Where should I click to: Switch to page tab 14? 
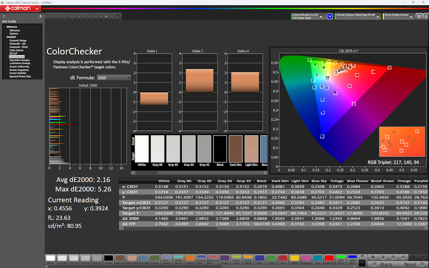click(100, 17)
